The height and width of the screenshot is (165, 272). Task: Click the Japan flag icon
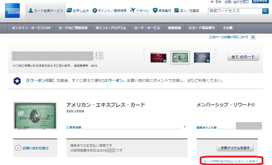(212, 2)
